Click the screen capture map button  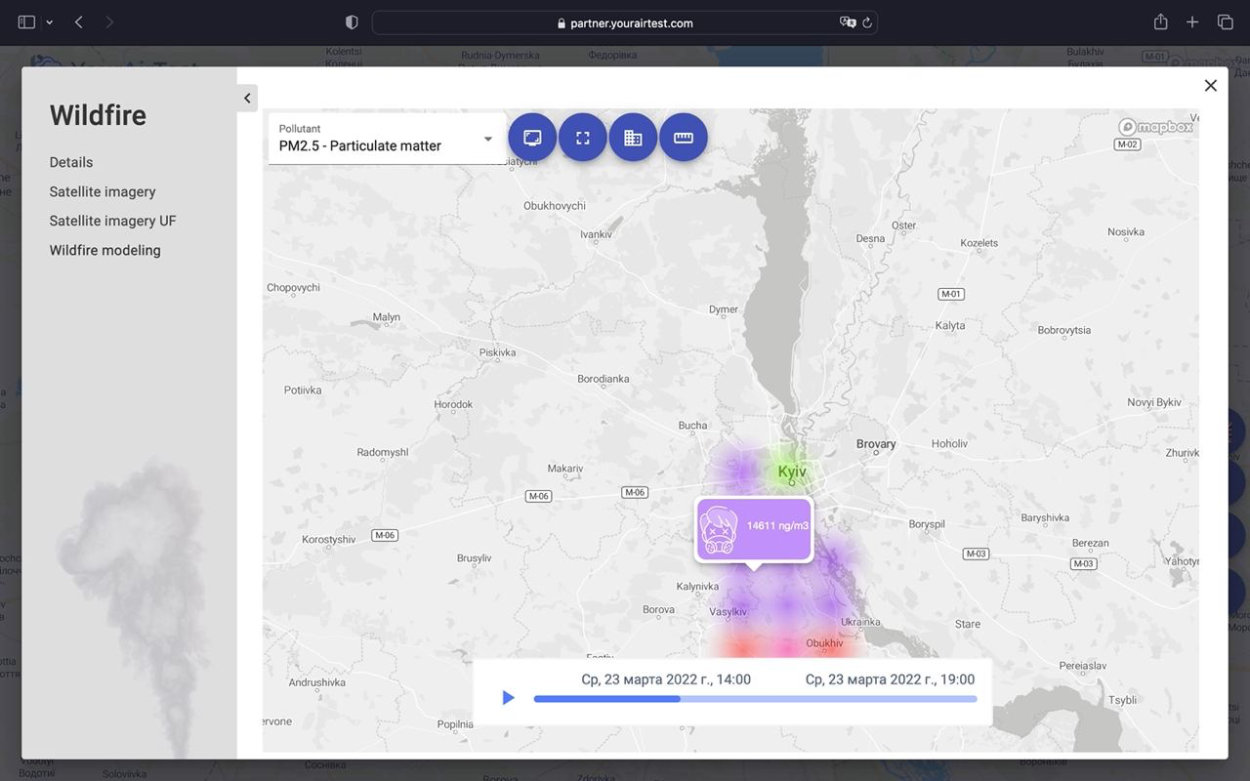click(x=532, y=138)
